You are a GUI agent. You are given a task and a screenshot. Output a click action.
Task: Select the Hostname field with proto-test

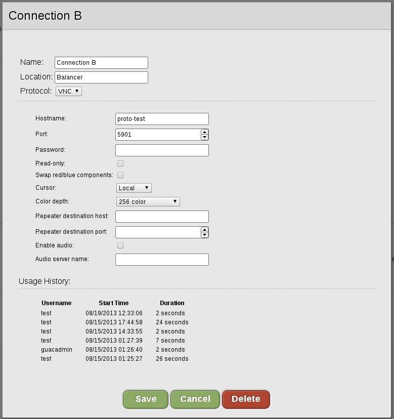(162, 119)
